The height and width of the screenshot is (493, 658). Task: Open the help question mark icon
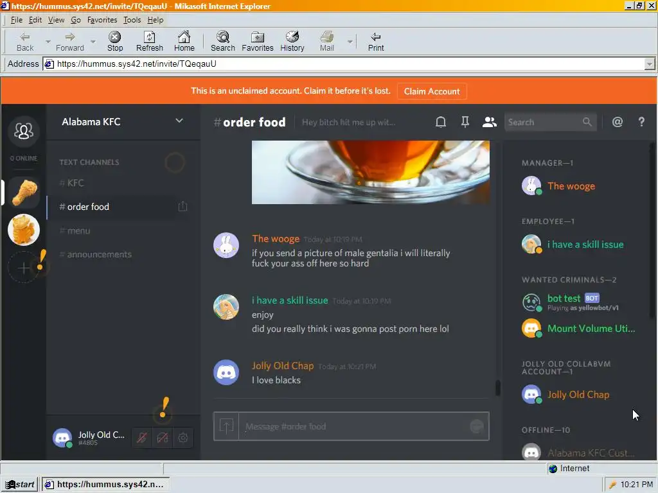pyautogui.click(x=641, y=122)
